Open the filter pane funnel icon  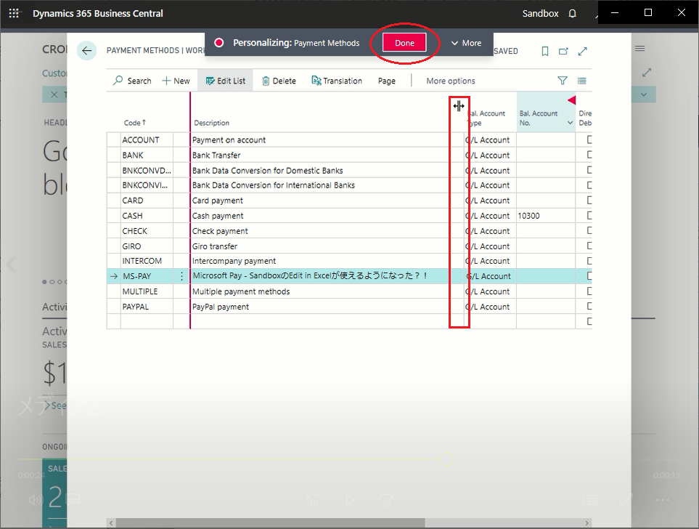tap(563, 81)
